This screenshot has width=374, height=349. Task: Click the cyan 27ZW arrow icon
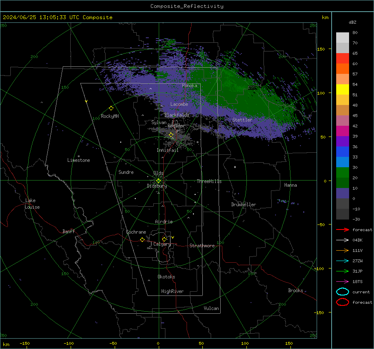tap(342, 261)
